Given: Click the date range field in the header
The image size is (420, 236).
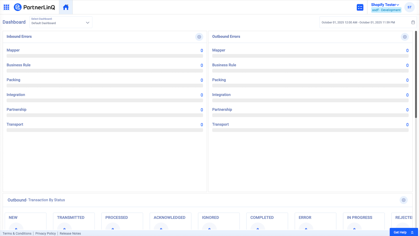Looking at the screenshot, I should pyautogui.click(x=358, y=22).
